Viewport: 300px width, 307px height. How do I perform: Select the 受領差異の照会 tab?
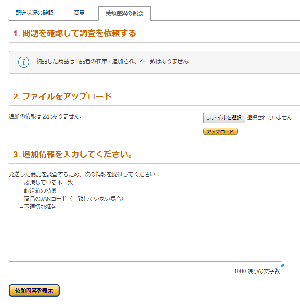(x=124, y=14)
